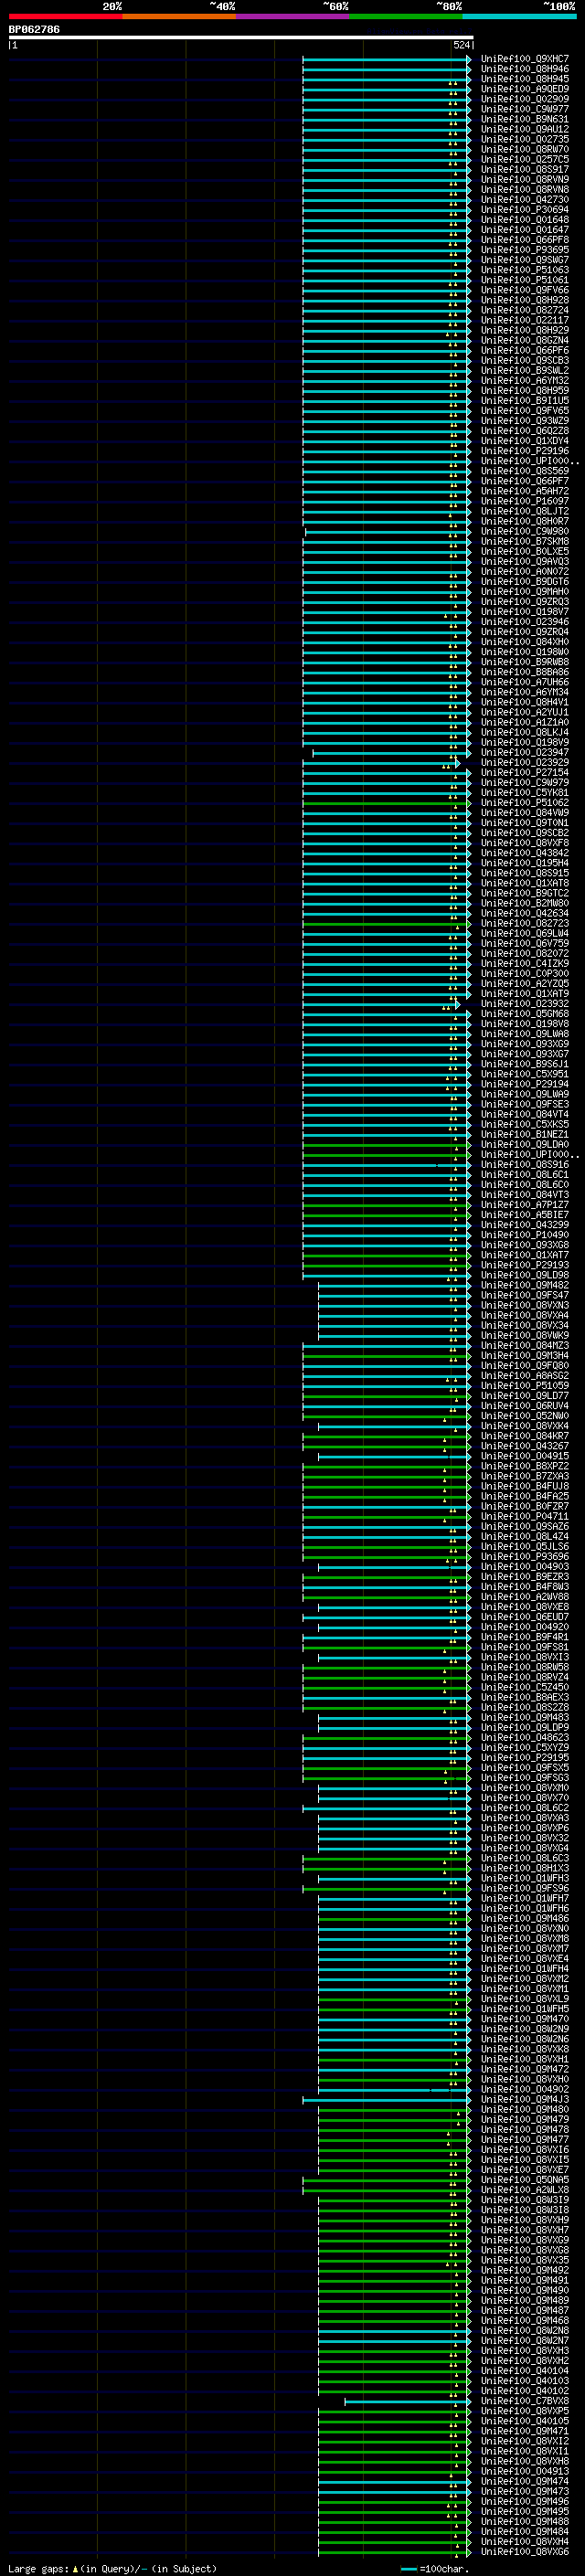Screen dimensions: 585x2576
Task: Click hit label UniRef100_P27154
Action: click(525, 772)
